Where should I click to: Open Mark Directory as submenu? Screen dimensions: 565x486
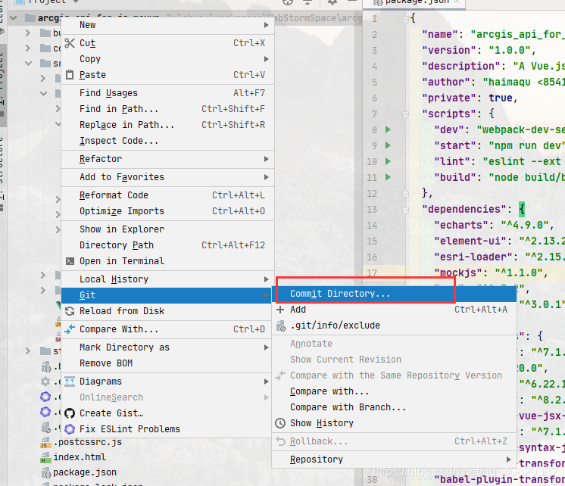[x=167, y=347]
